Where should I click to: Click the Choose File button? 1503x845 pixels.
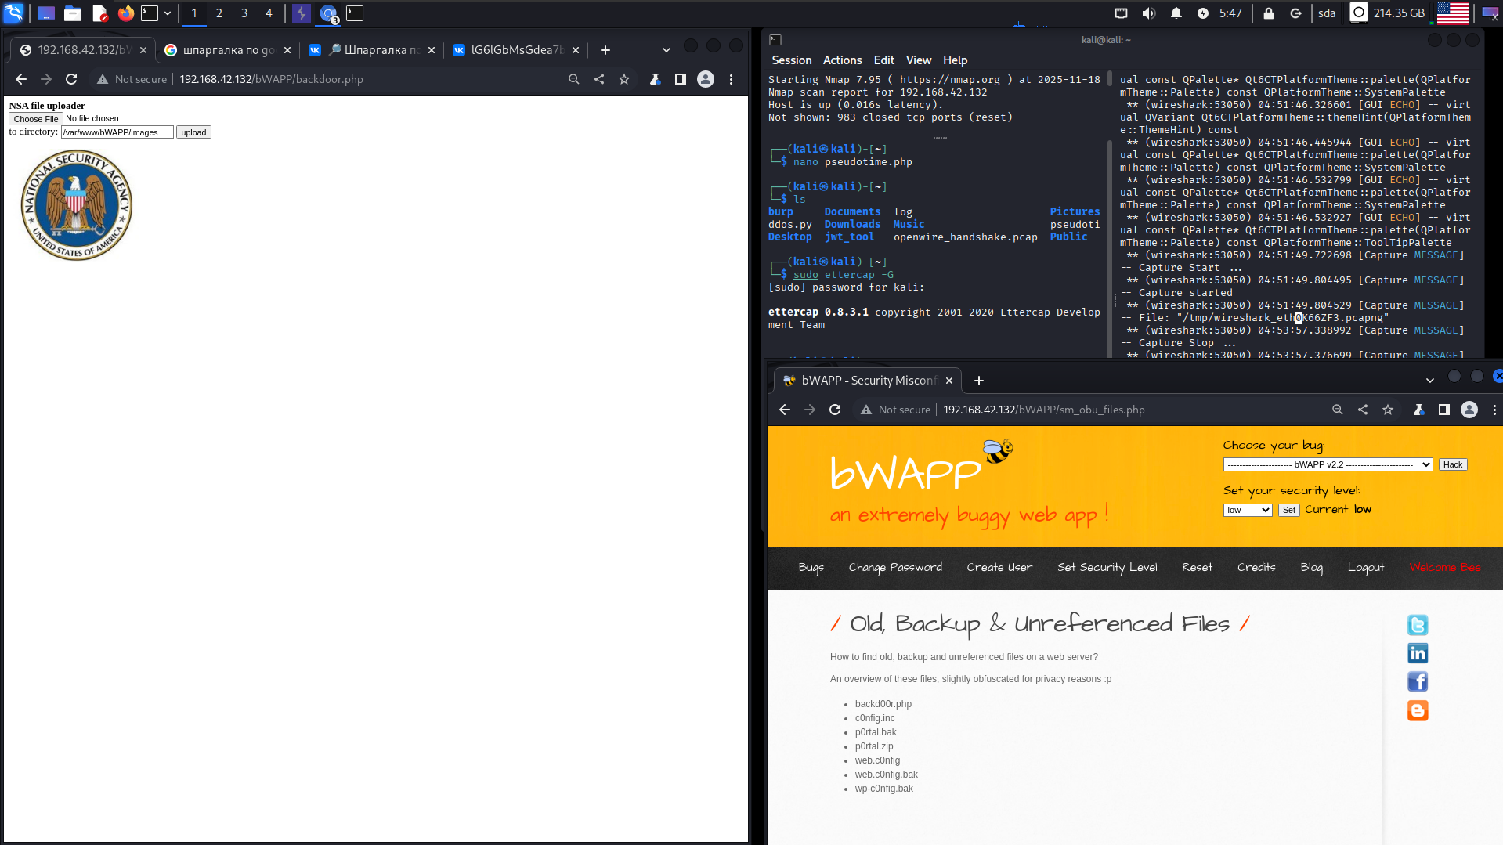click(x=36, y=119)
